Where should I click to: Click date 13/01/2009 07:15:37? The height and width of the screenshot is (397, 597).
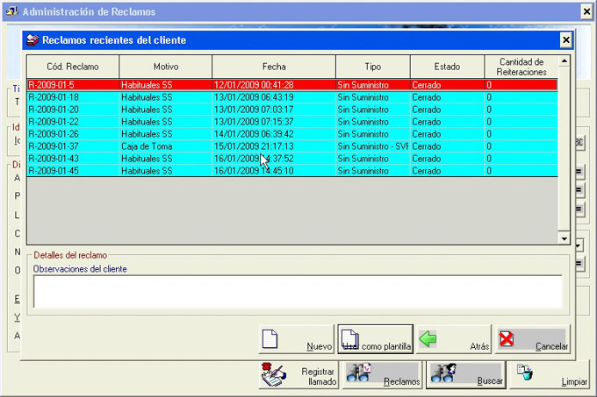pos(274,122)
